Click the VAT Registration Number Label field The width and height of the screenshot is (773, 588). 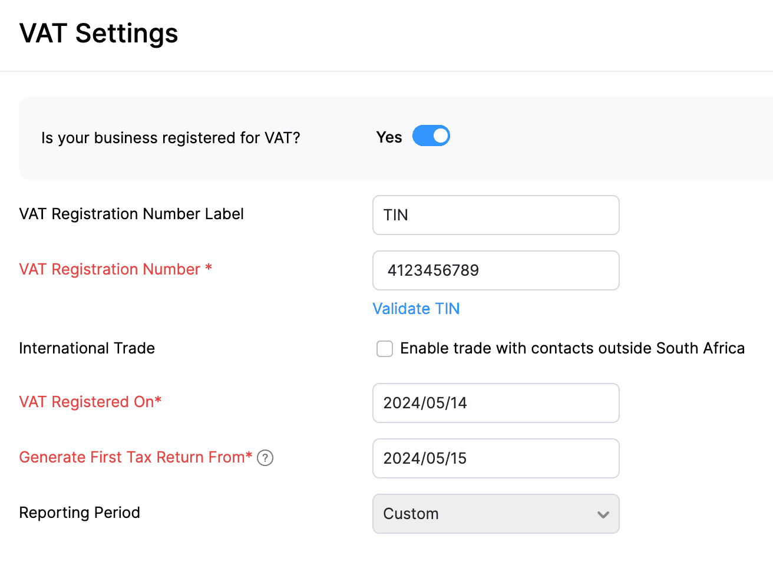click(495, 215)
